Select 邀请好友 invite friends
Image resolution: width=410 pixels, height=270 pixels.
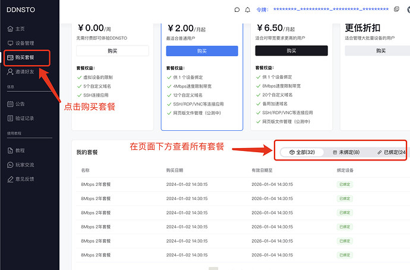point(24,72)
